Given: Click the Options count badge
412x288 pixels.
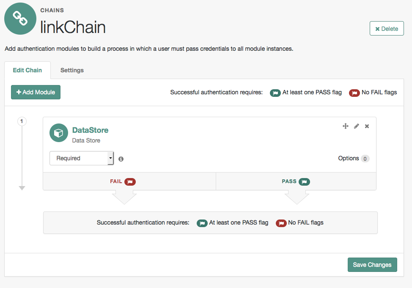Looking at the screenshot, I should click(365, 159).
